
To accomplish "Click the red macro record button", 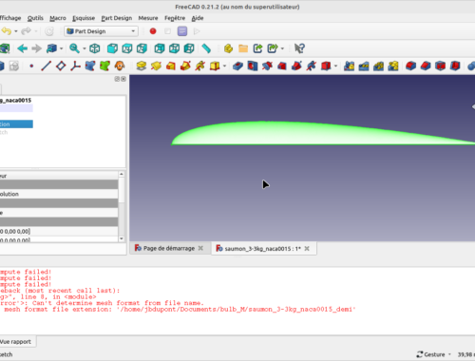I will 153,31.
